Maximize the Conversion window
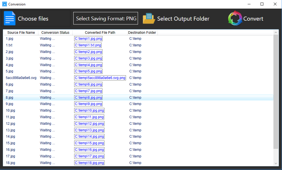 (262, 4)
